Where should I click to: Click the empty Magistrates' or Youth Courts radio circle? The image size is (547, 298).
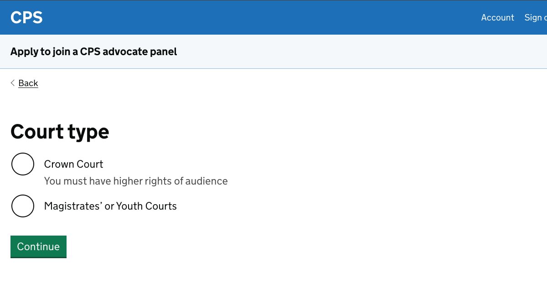pyautogui.click(x=23, y=206)
